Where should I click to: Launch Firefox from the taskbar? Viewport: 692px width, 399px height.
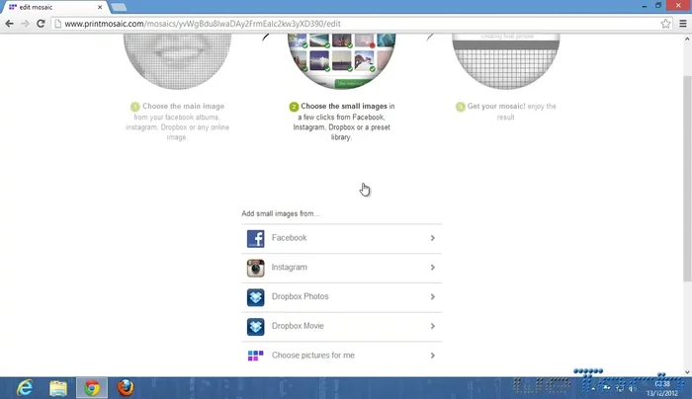pyautogui.click(x=125, y=387)
